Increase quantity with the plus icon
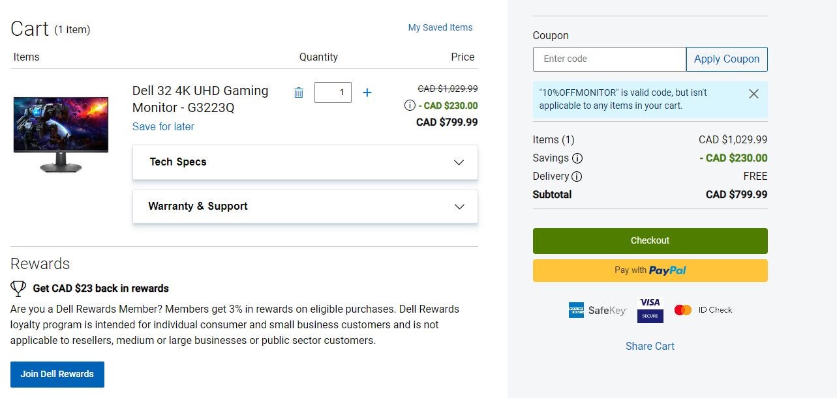The height and width of the screenshot is (398, 837). [x=367, y=92]
